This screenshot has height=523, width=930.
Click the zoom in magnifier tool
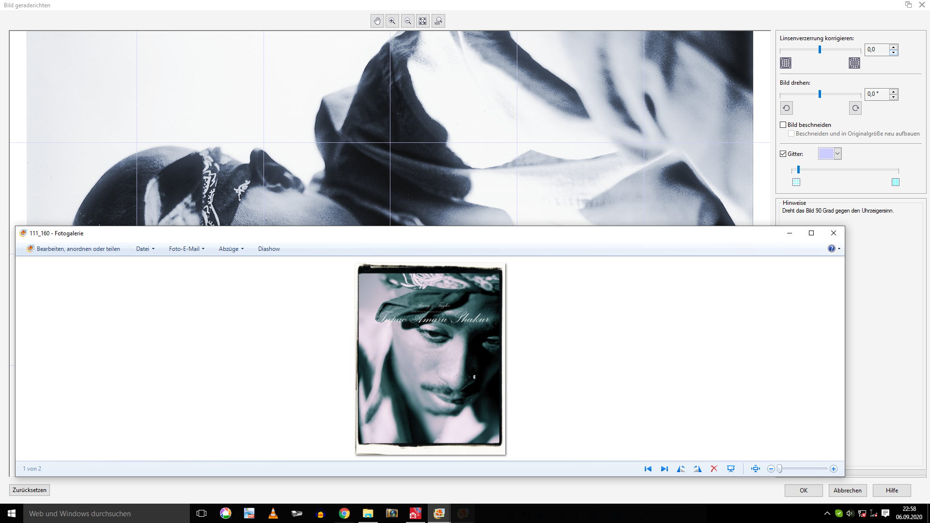click(392, 21)
